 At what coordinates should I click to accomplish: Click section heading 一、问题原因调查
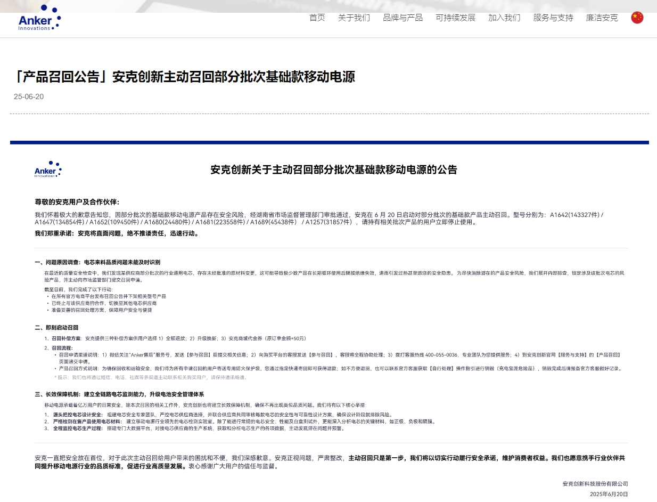(97, 262)
